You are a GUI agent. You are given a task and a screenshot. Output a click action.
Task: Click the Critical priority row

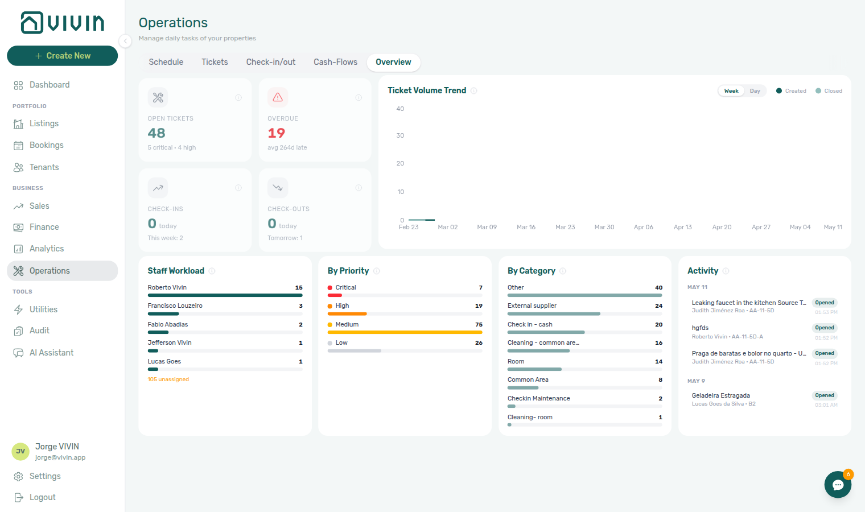pos(405,290)
